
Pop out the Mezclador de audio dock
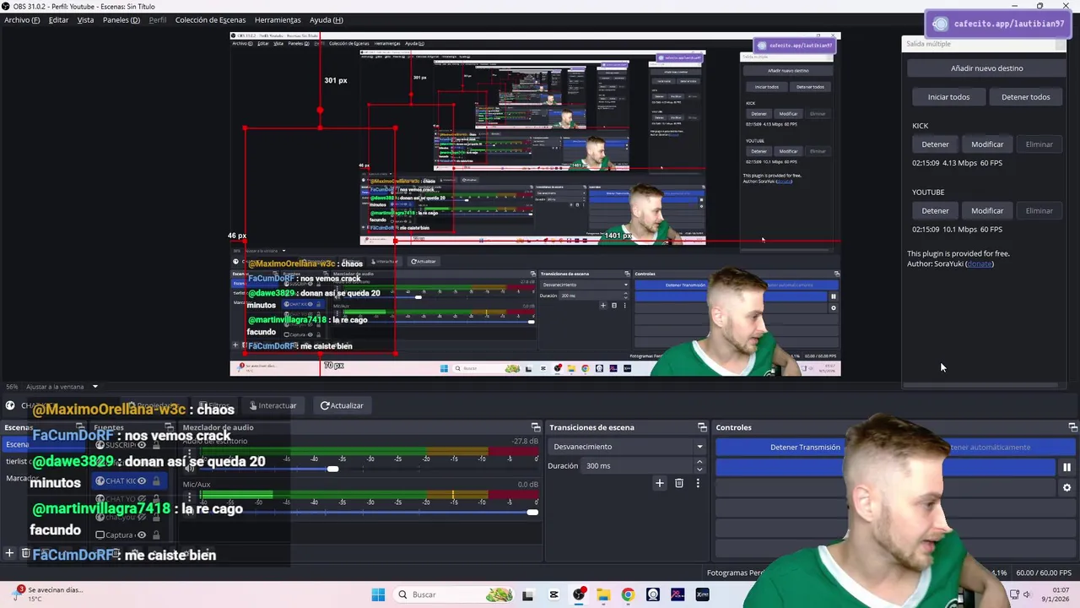point(535,427)
